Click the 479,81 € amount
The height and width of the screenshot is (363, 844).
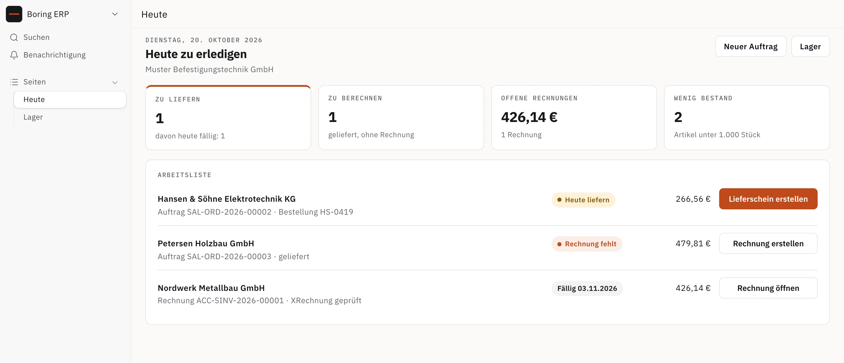[693, 243]
